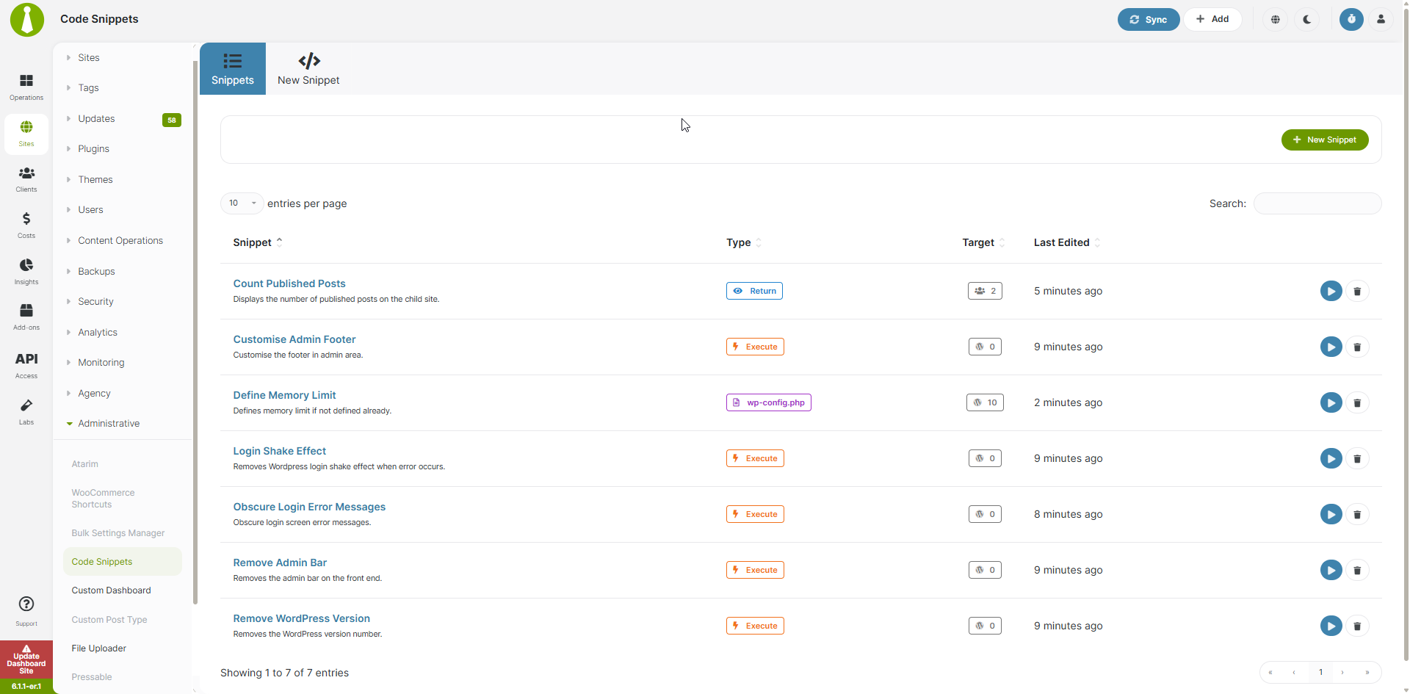The width and height of the screenshot is (1410, 694).
Task: Click the green New Snippet button
Action: point(1325,140)
